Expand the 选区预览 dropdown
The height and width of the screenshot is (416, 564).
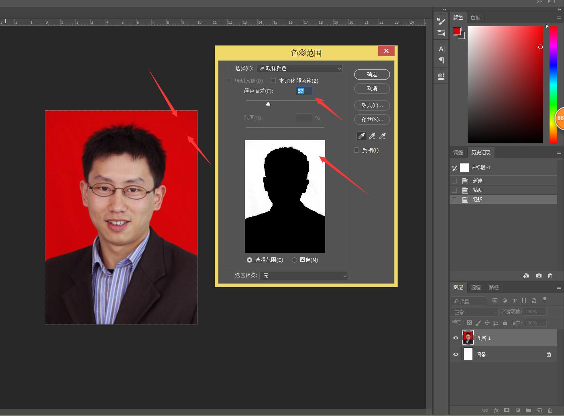pos(303,275)
